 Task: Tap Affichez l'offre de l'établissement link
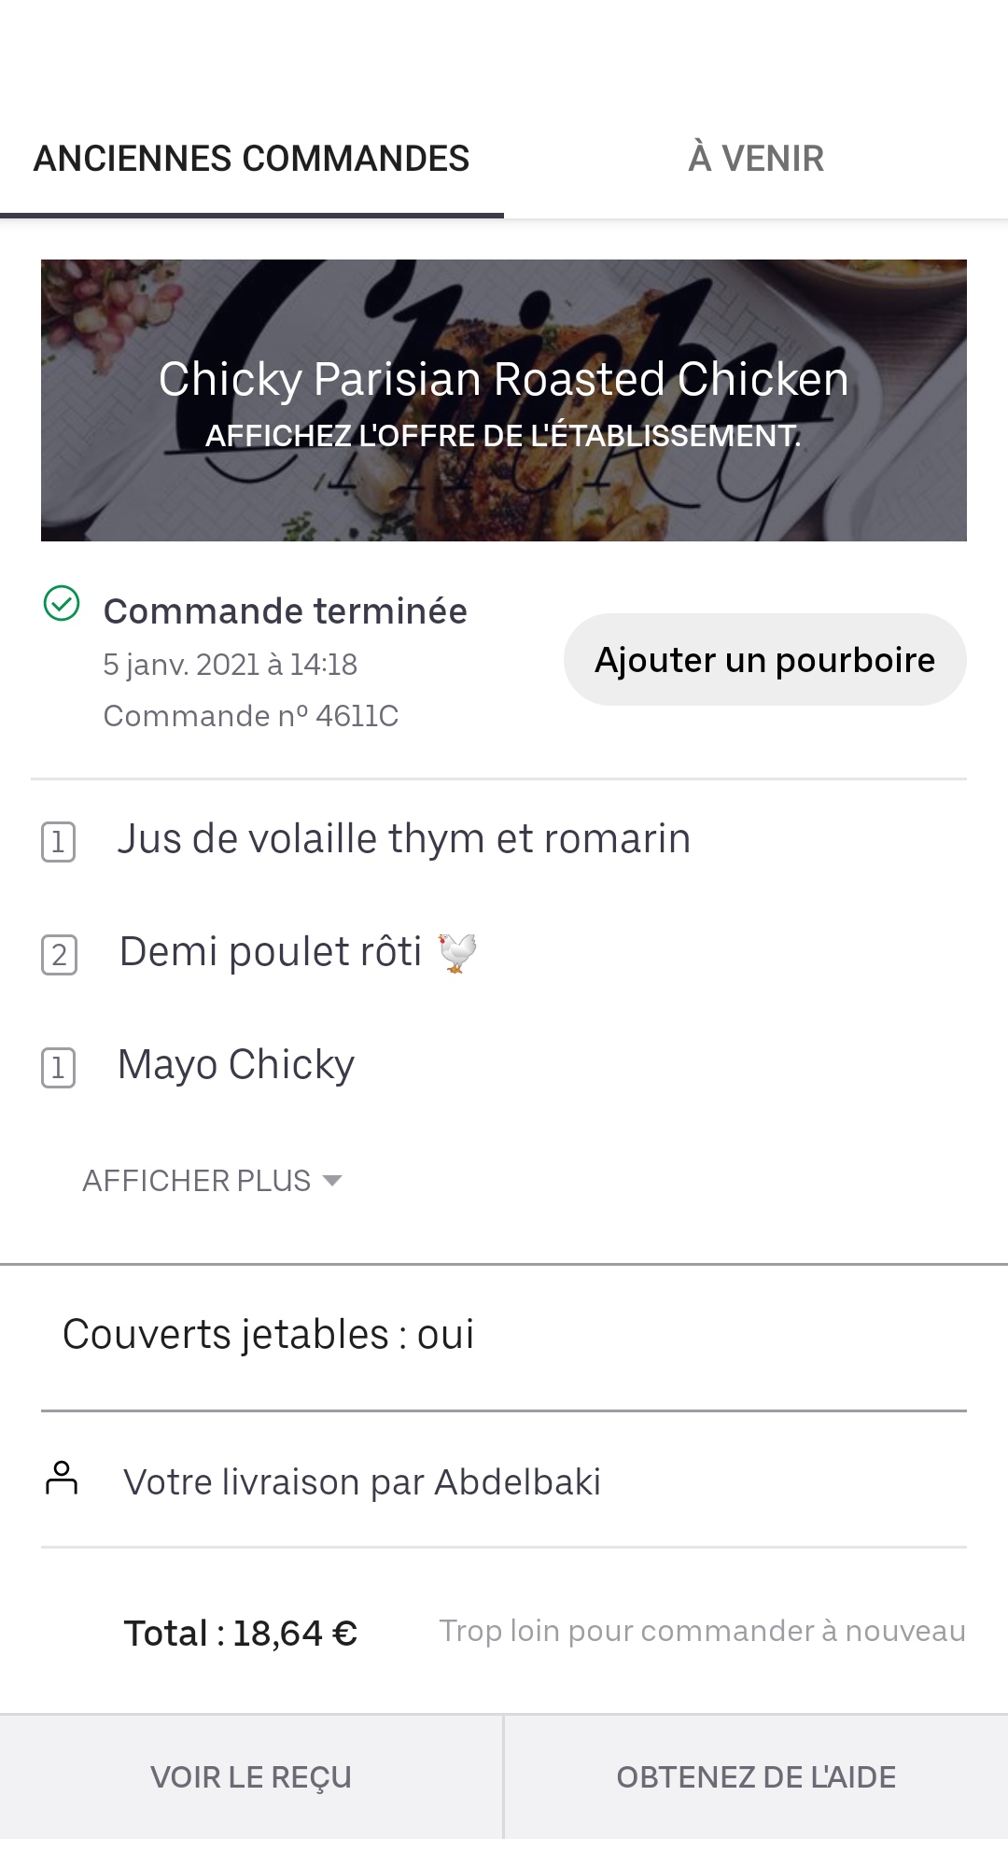[503, 435]
